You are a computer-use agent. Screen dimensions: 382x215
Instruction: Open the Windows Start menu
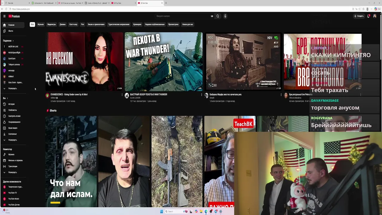point(161,211)
